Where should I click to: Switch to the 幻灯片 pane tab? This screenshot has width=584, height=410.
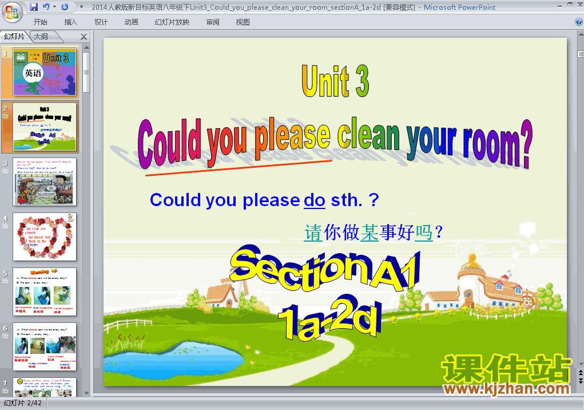click(x=14, y=37)
